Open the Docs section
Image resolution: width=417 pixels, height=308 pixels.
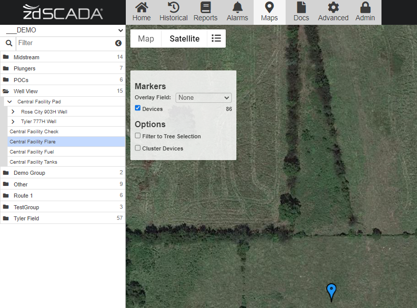pyautogui.click(x=301, y=12)
